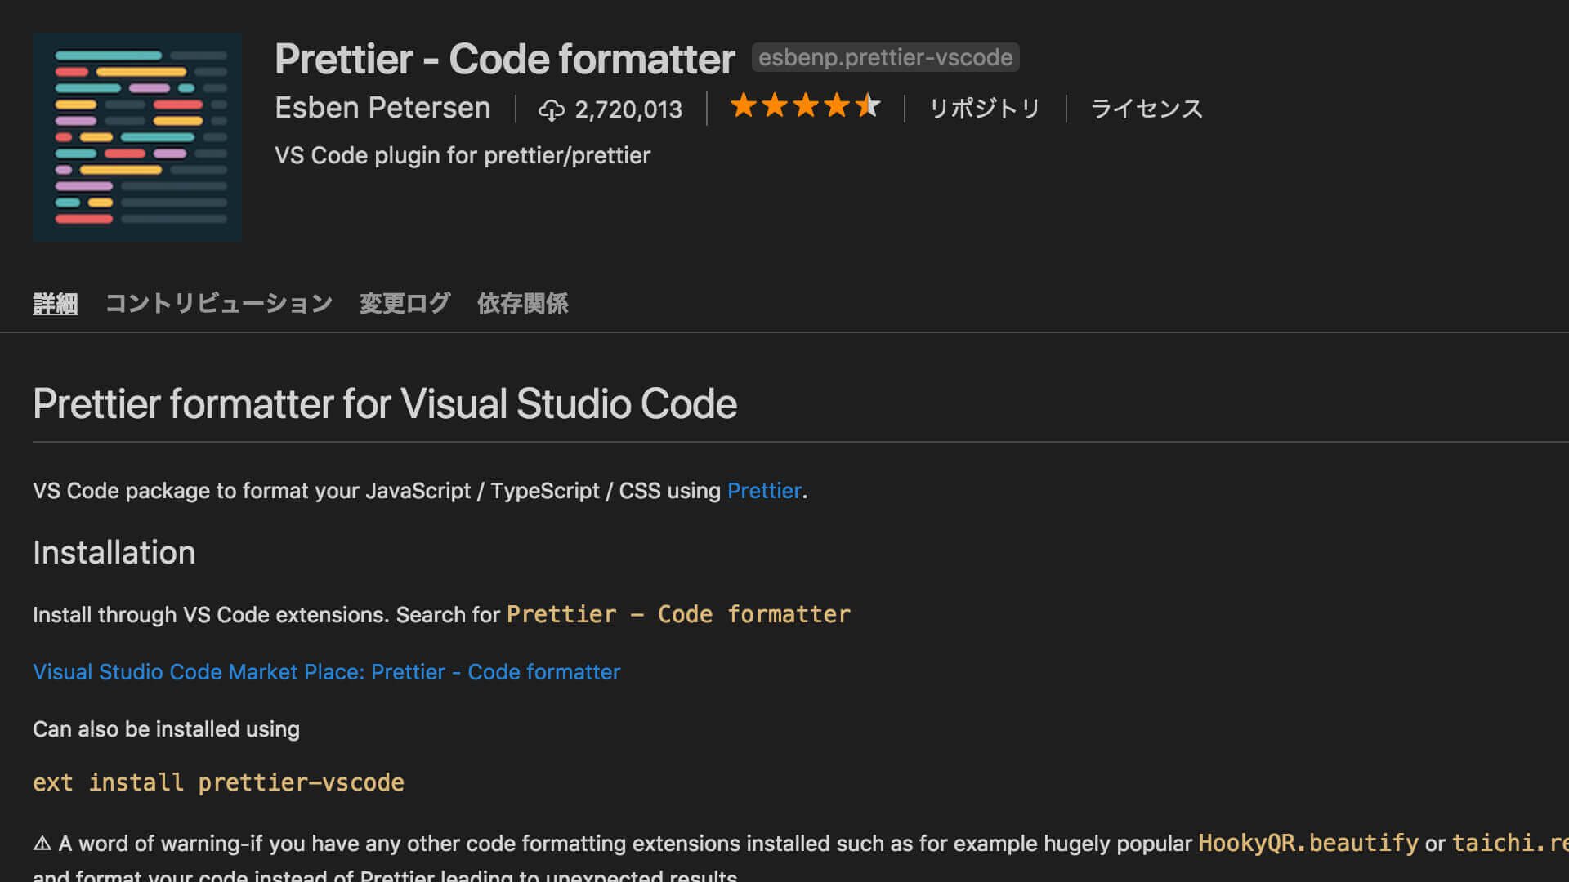This screenshot has height=882, width=1569.
Task: Click the author name Esben Petersen
Action: click(382, 107)
